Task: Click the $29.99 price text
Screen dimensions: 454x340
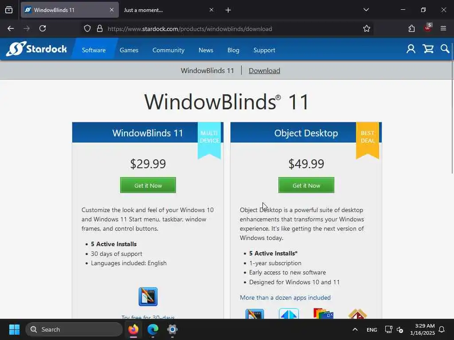Action: [x=148, y=164]
